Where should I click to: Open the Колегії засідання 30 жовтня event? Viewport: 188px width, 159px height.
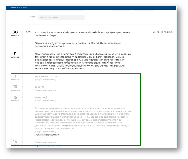pos(78,44)
